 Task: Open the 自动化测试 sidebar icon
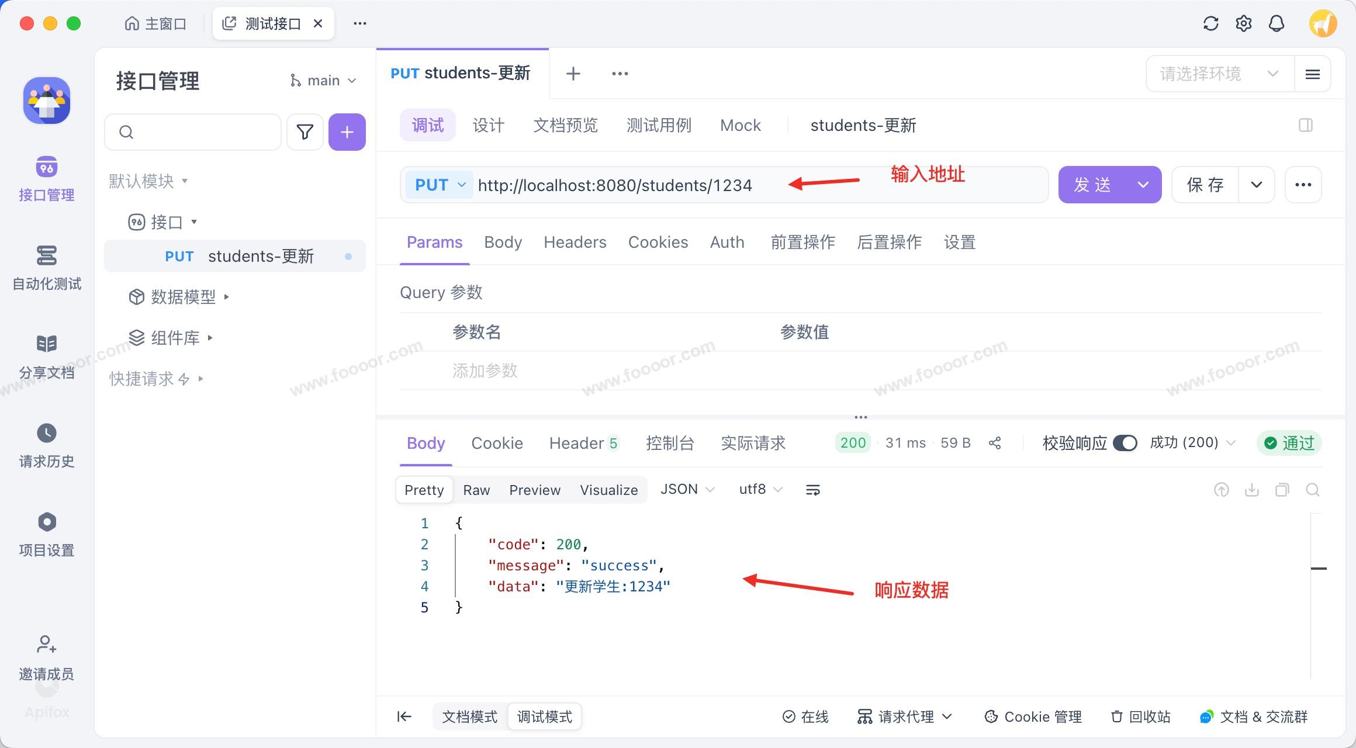point(47,256)
